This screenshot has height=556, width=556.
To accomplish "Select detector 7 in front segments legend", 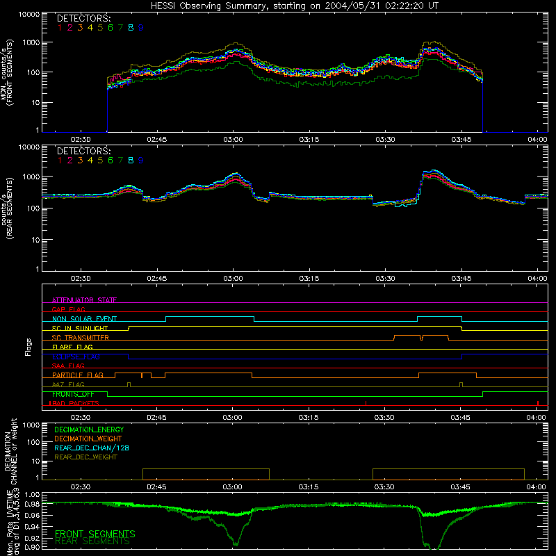I will (120, 28).
